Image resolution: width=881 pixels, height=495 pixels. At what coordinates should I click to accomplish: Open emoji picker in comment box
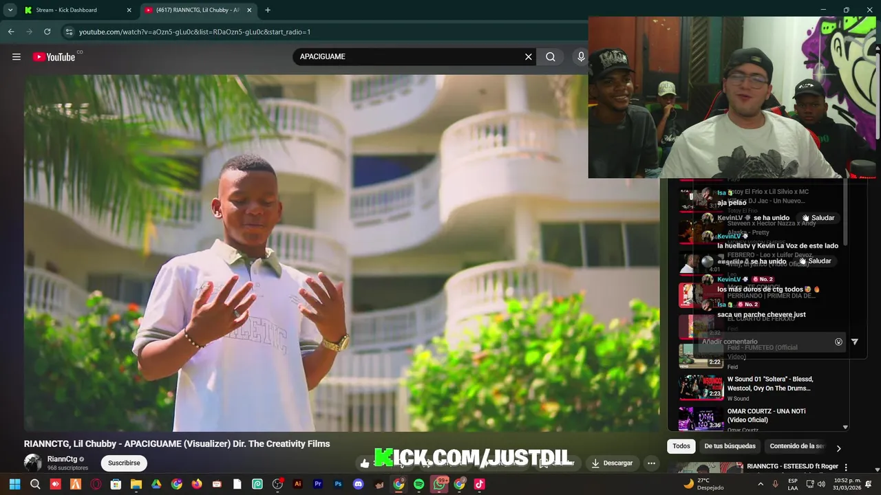coord(838,342)
